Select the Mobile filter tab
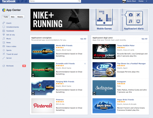This screenshot has width=153, height=118. click(x=20, y=17)
